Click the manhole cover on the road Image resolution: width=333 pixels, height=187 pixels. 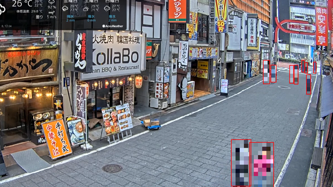click(x=112, y=168)
